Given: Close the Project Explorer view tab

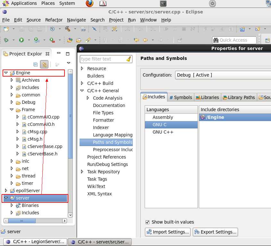Looking at the screenshot, I should (x=47, y=54).
